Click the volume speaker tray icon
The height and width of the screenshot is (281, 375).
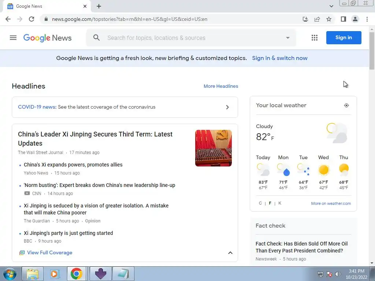tap(338, 274)
